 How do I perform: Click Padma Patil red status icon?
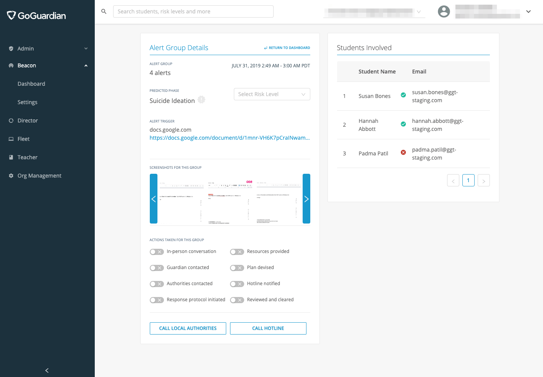click(x=403, y=152)
